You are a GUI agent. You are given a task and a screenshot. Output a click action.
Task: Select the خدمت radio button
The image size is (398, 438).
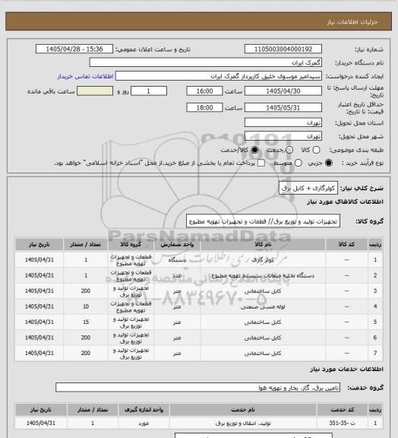click(289, 150)
